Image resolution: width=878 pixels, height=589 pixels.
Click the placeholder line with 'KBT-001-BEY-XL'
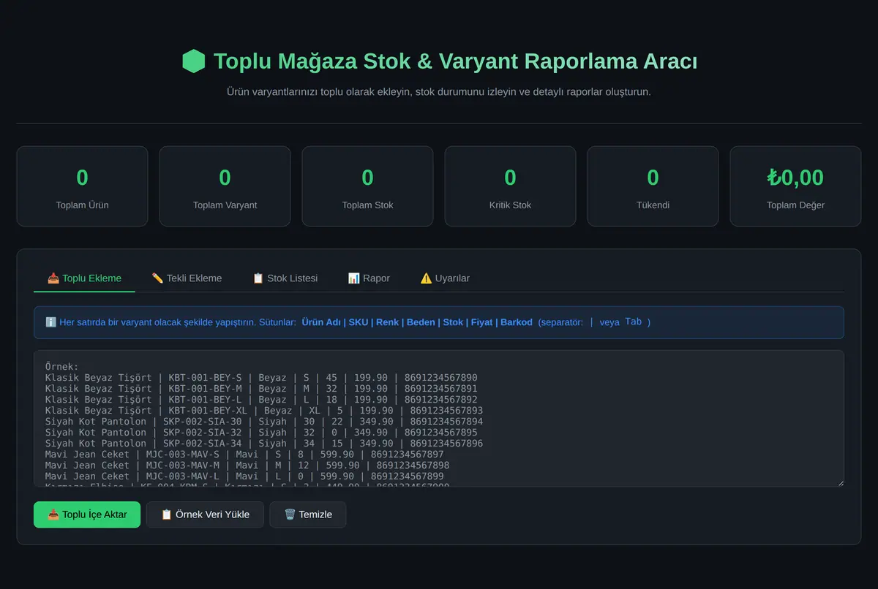tap(264, 411)
